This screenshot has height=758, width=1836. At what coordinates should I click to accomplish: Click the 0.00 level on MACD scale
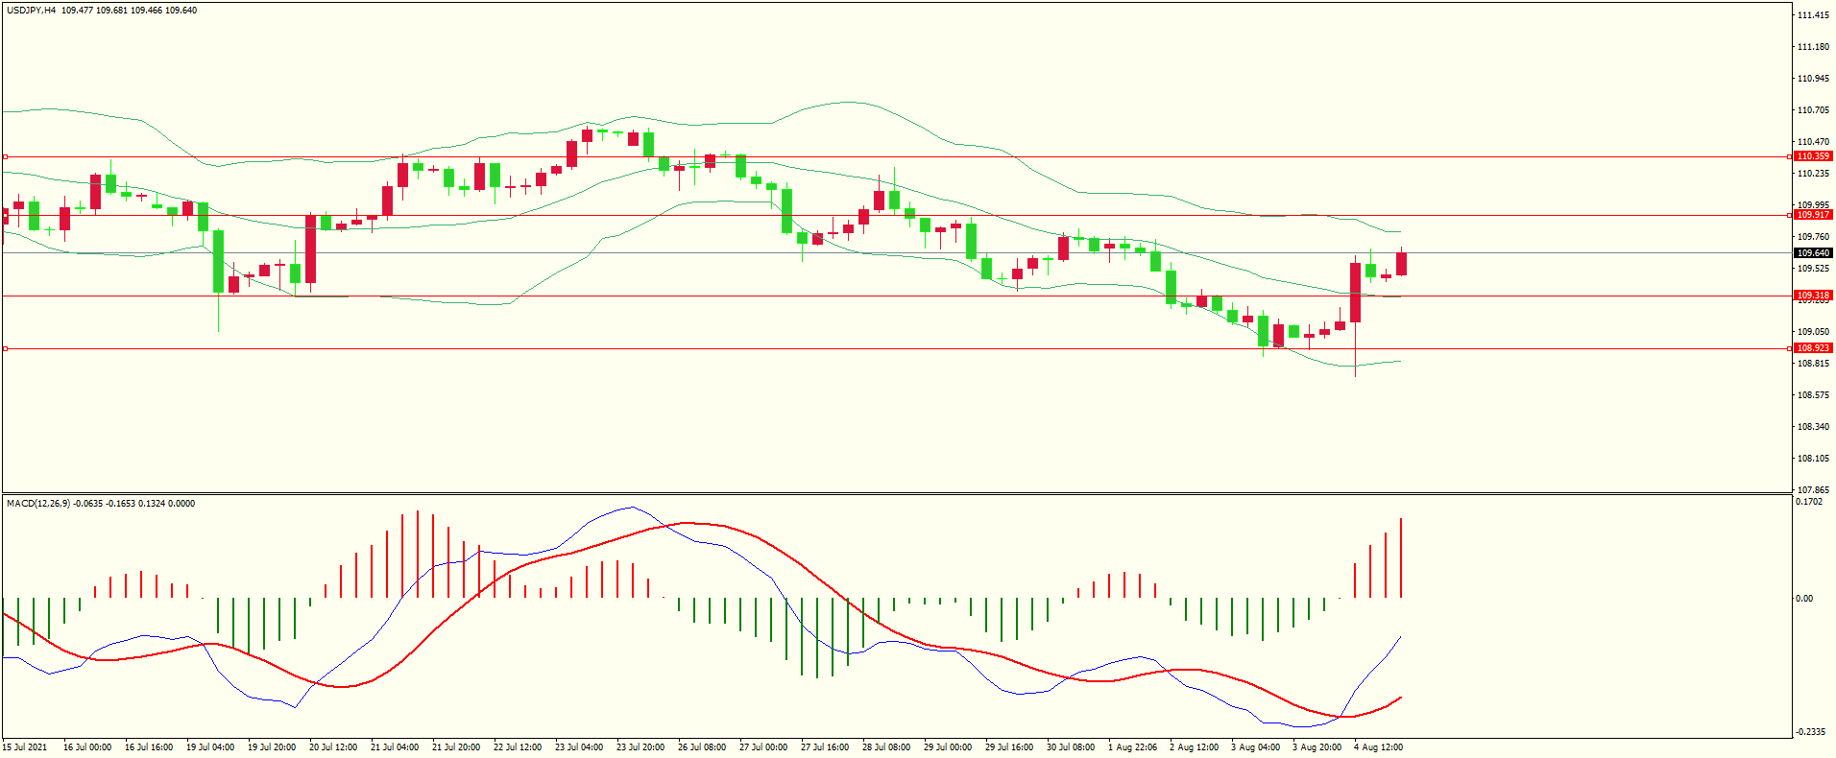[1804, 599]
